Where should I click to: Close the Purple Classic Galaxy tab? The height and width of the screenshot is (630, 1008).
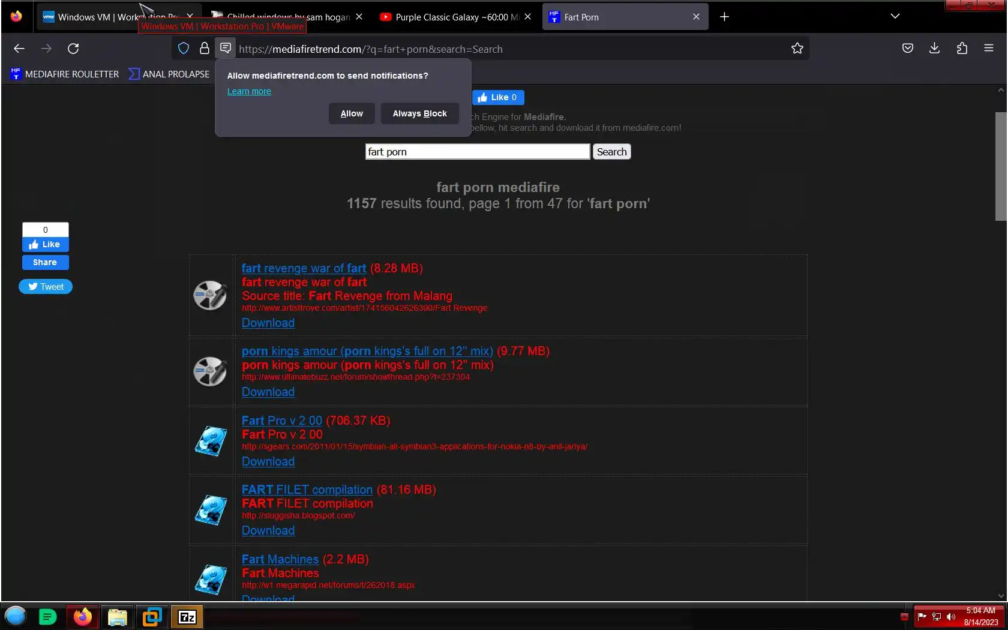coord(527,17)
